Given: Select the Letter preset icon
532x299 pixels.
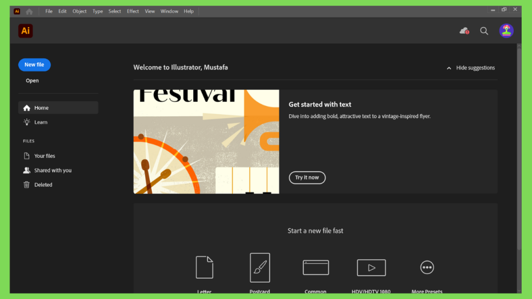Looking at the screenshot, I should pos(204,267).
